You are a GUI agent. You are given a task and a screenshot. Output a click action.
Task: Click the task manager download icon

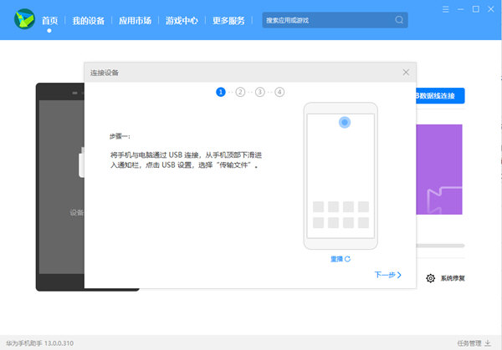pyautogui.click(x=488, y=343)
